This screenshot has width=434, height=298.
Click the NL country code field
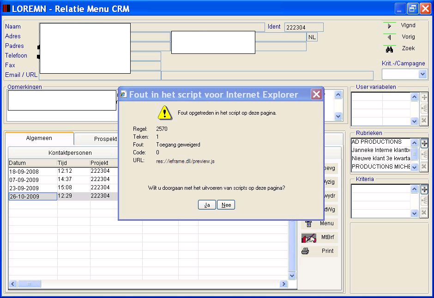pos(312,37)
